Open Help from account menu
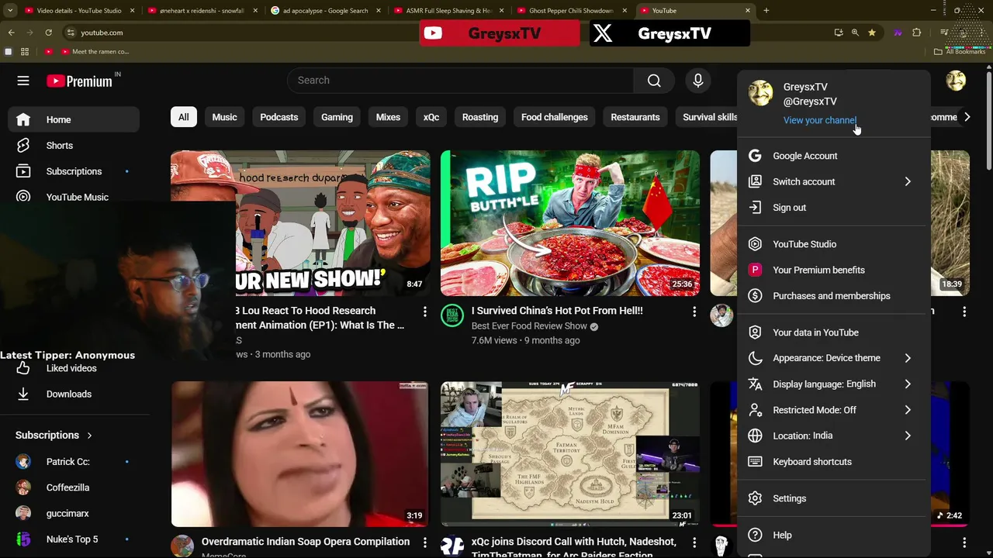 (833, 535)
